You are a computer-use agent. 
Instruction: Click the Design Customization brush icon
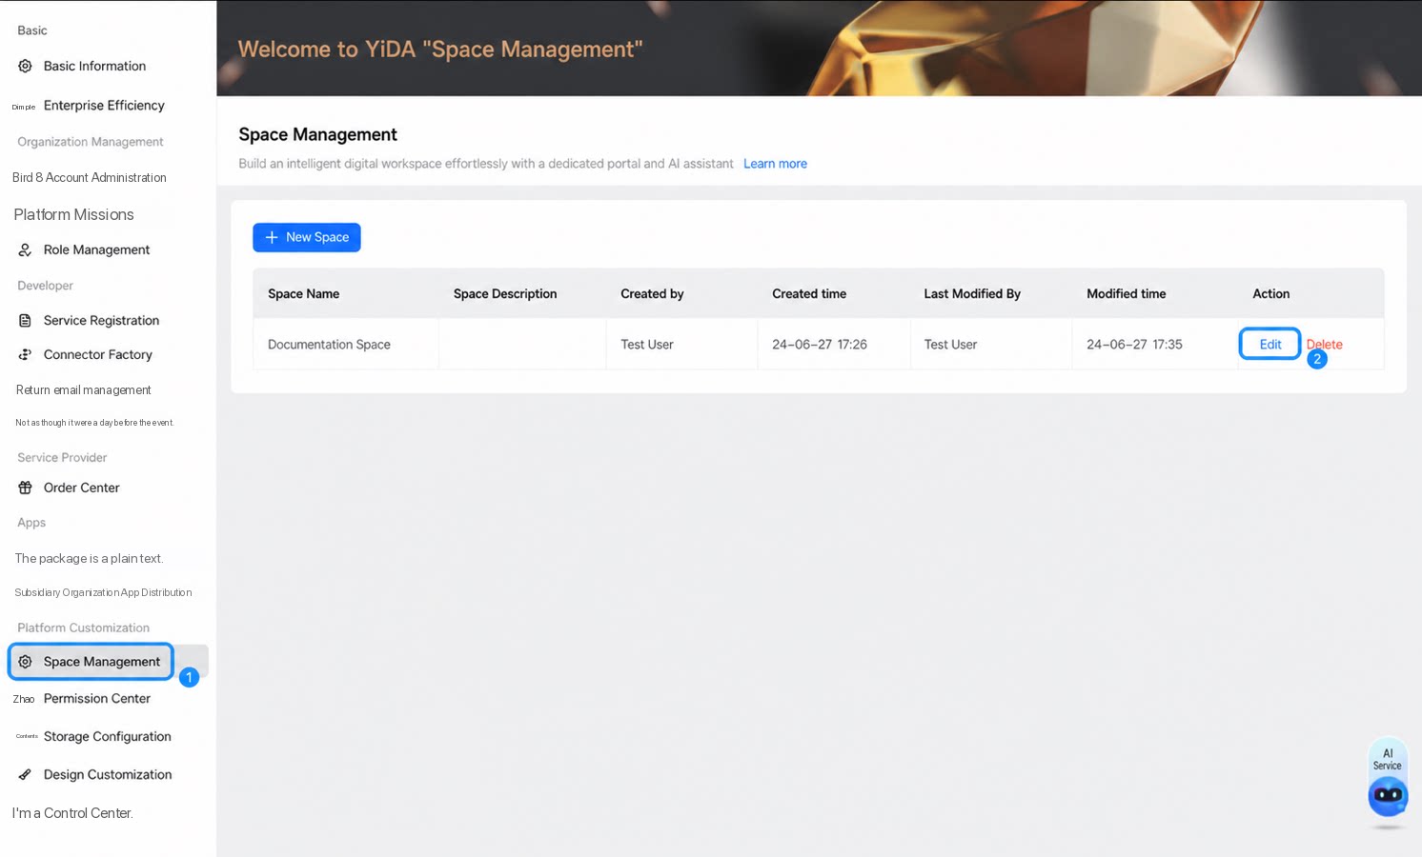point(25,774)
